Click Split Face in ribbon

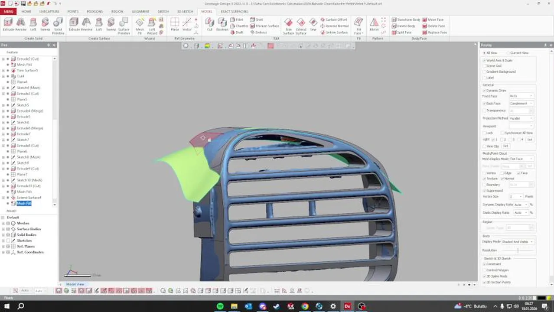[x=401, y=32]
